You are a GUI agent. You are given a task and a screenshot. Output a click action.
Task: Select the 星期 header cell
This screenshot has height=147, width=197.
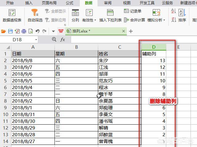tap(76, 54)
